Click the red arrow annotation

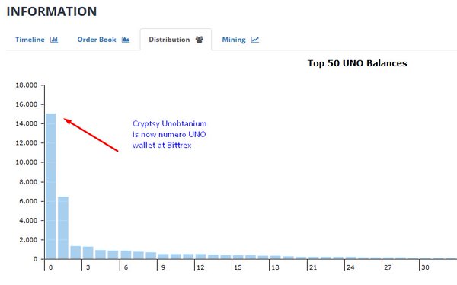(x=91, y=135)
